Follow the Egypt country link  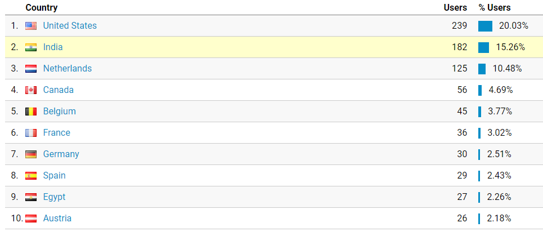tap(54, 197)
